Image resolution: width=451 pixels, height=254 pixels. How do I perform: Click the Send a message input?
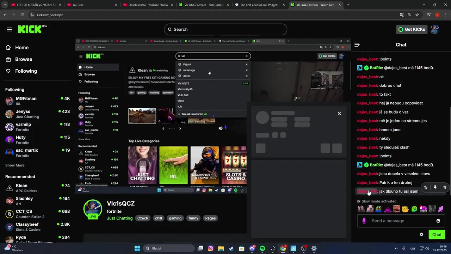point(401,221)
